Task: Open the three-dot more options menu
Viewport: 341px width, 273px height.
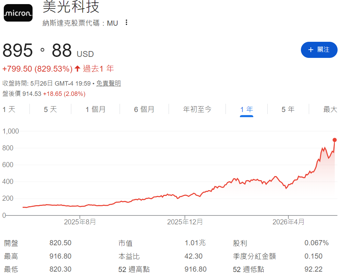Action: [126, 22]
